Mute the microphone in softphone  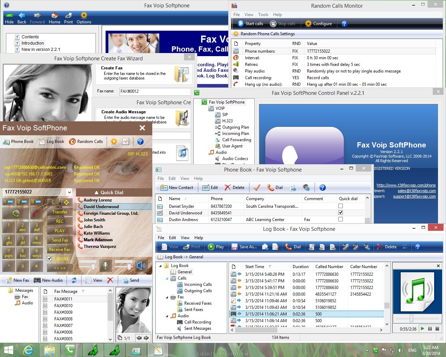point(105,266)
